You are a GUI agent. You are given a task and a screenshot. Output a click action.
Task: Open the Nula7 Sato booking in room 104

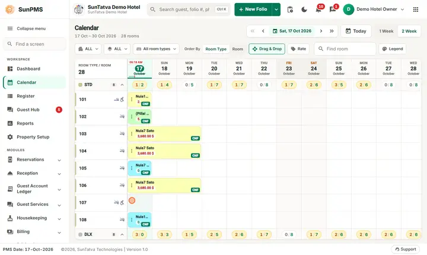tap(164, 151)
